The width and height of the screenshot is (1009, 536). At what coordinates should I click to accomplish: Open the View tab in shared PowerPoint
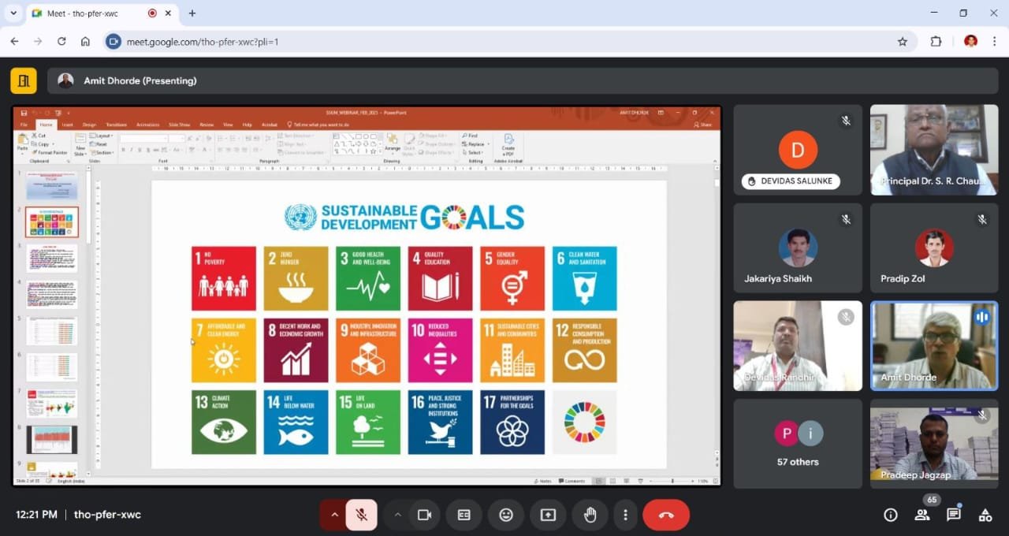(x=228, y=125)
